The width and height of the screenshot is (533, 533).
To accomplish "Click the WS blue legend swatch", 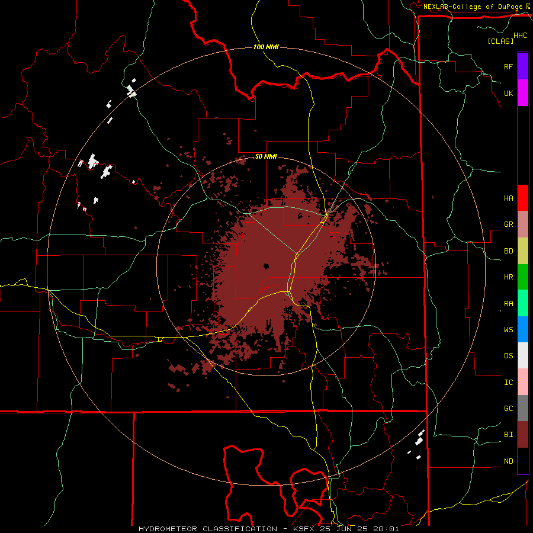I will click(523, 329).
